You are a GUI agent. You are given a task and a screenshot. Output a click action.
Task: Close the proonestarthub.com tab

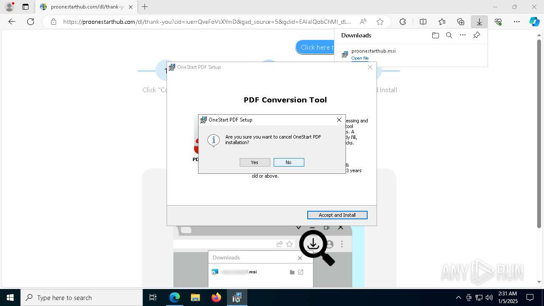click(x=130, y=7)
